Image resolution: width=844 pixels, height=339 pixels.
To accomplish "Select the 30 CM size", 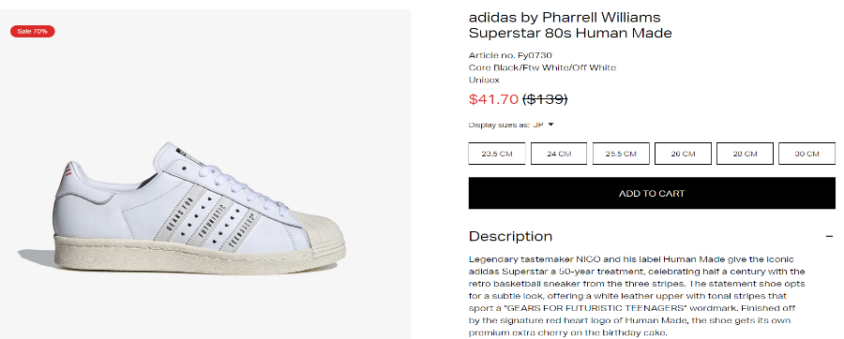I will [806, 154].
